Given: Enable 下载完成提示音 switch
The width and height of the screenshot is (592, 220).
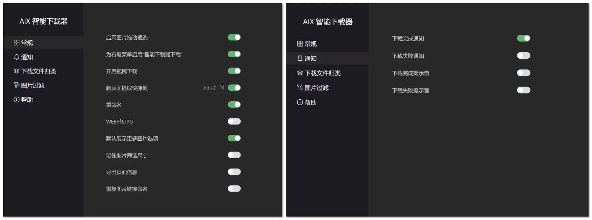Looking at the screenshot, I should coord(524,73).
